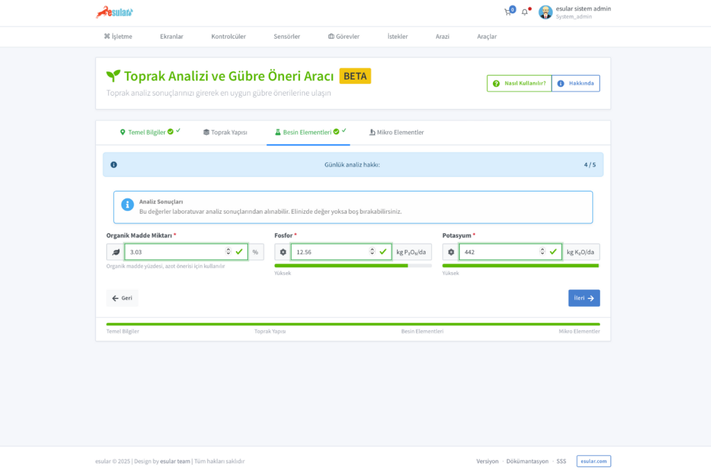The width and height of the screenshot is (711, 474).
Task: Click the gear icon beside Fosfor field
Action: click(283, 252)
